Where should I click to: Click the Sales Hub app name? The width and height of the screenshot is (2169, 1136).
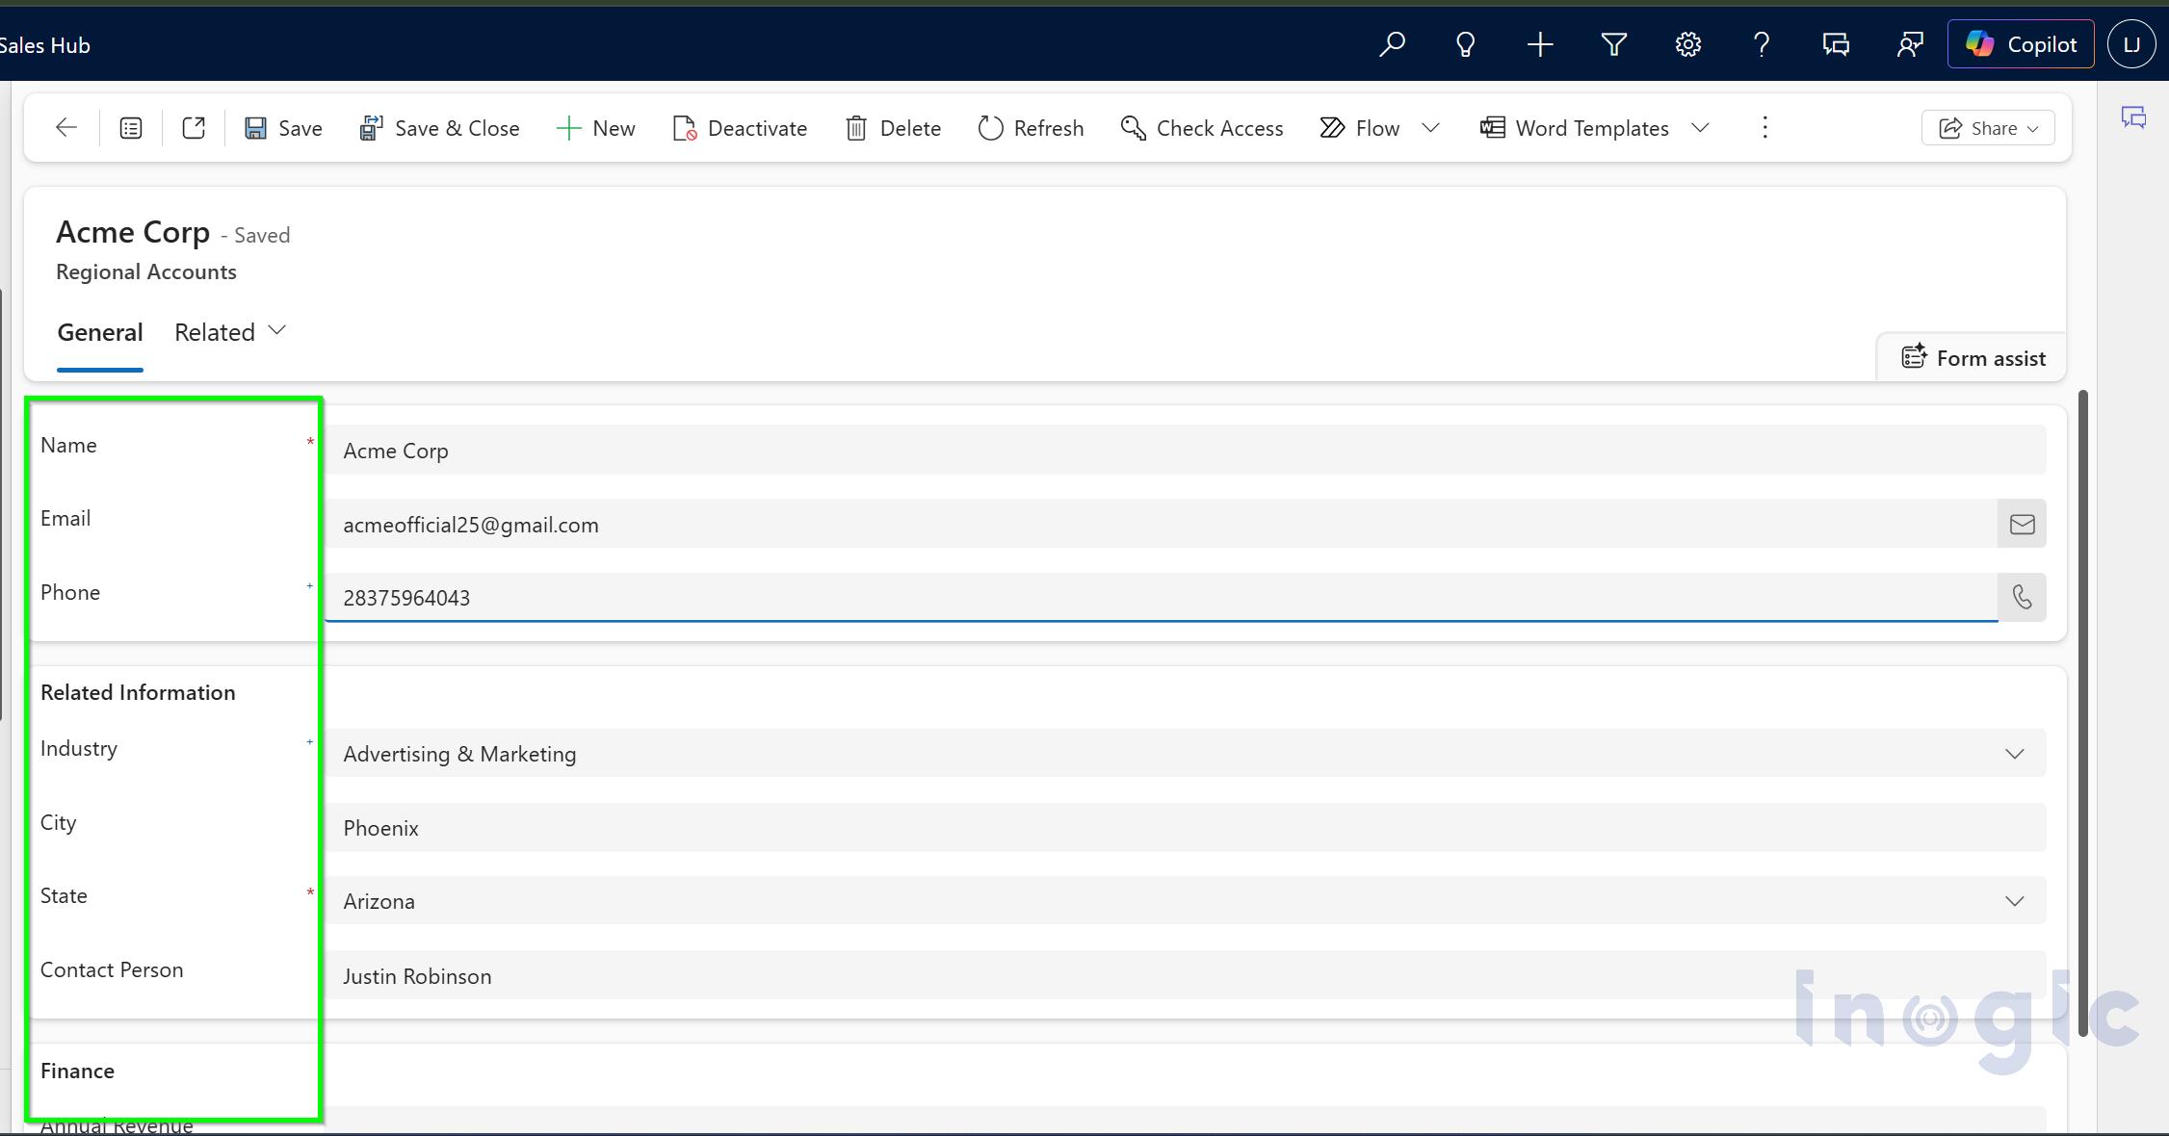tap(44, 45)
